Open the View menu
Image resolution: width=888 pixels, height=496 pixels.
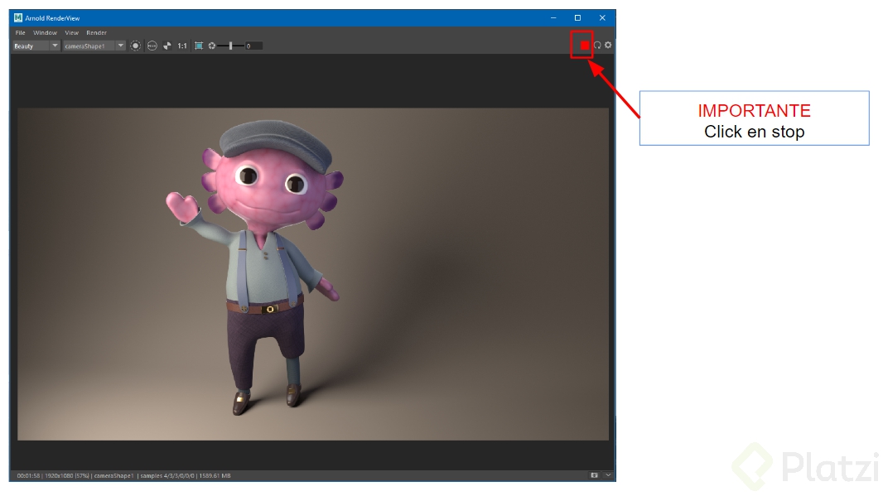tap(72, 33)
